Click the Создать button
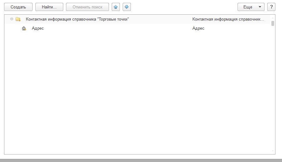The image size is (282, 162). point(18,7)
